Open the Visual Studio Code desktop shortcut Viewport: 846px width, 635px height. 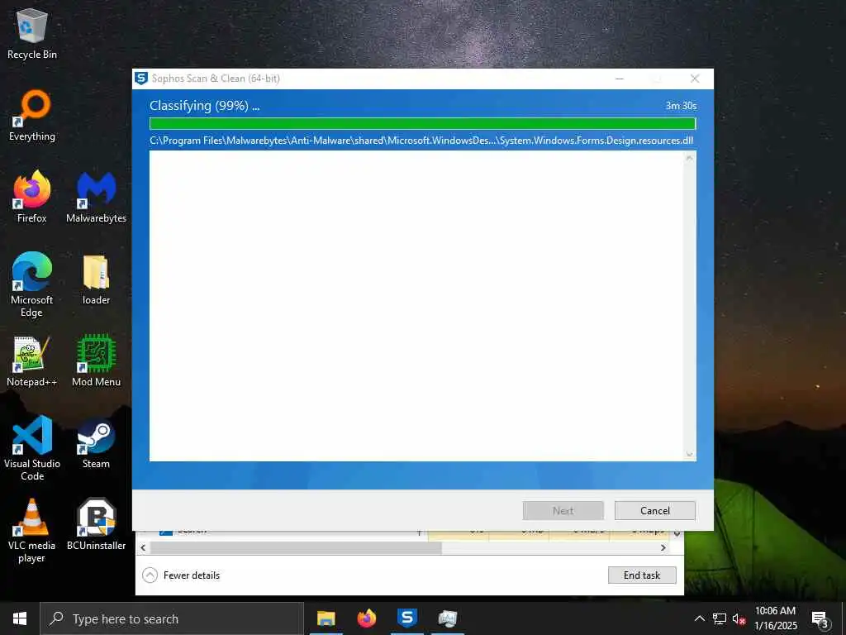pyautogui.click(x=32, y=448)
